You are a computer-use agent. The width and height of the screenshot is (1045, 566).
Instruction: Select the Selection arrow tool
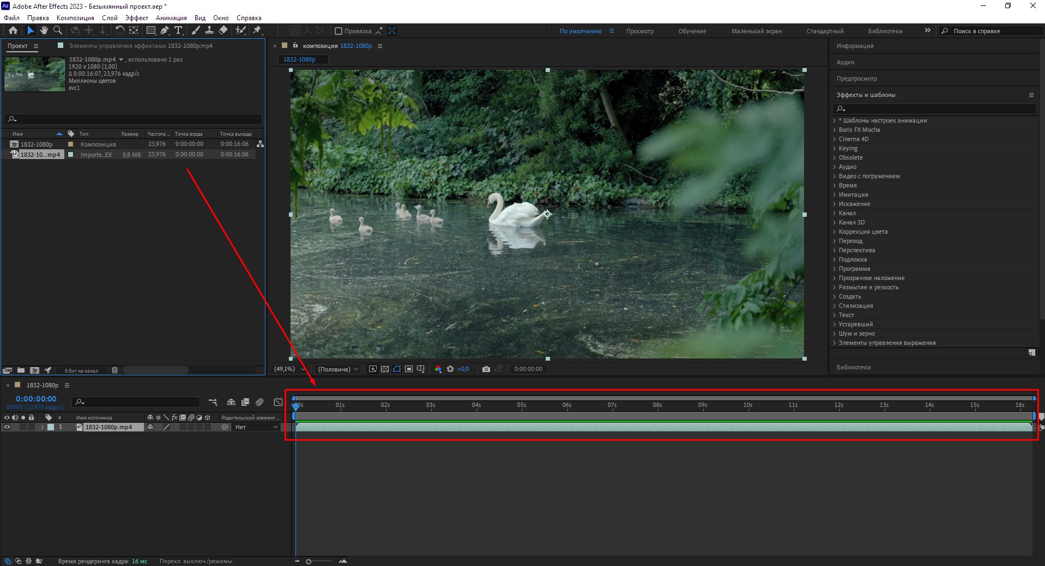coord(31,31)
